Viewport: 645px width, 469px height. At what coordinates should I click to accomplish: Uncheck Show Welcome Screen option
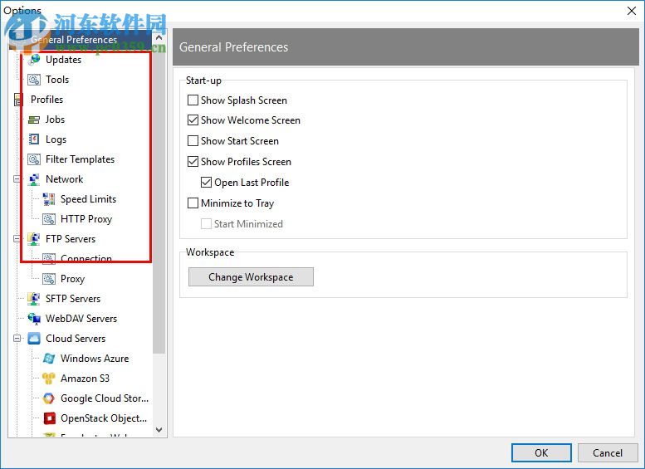pyautogui.click(x=193, y=120)
